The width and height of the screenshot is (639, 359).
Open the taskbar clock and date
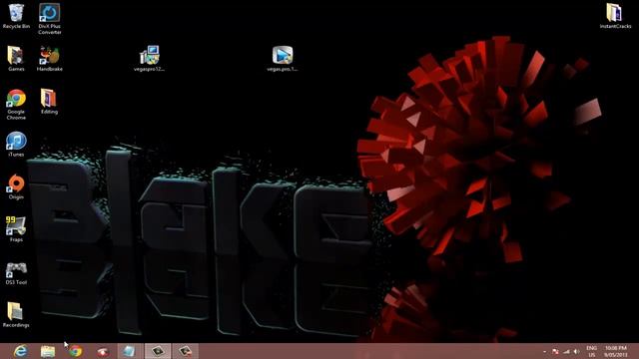click(x=616, y=351)
